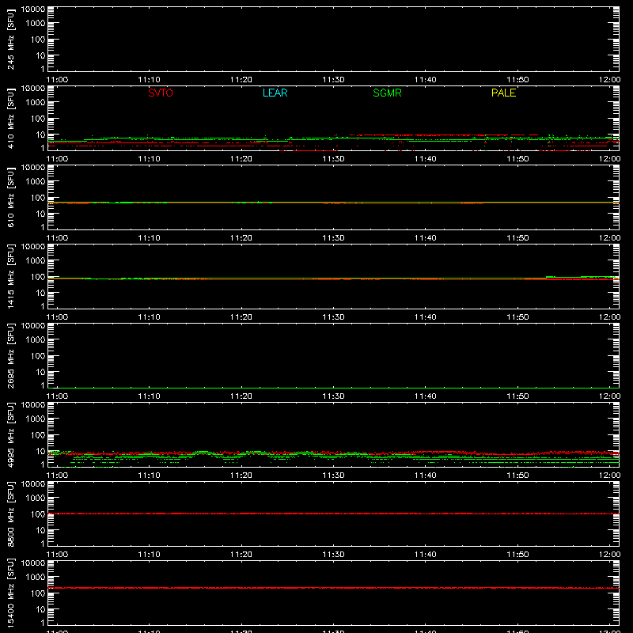The width and height of the screenshot is (633, 633).
Task: Select the 245 MHz [SFU] axis title
Action: 10,39
